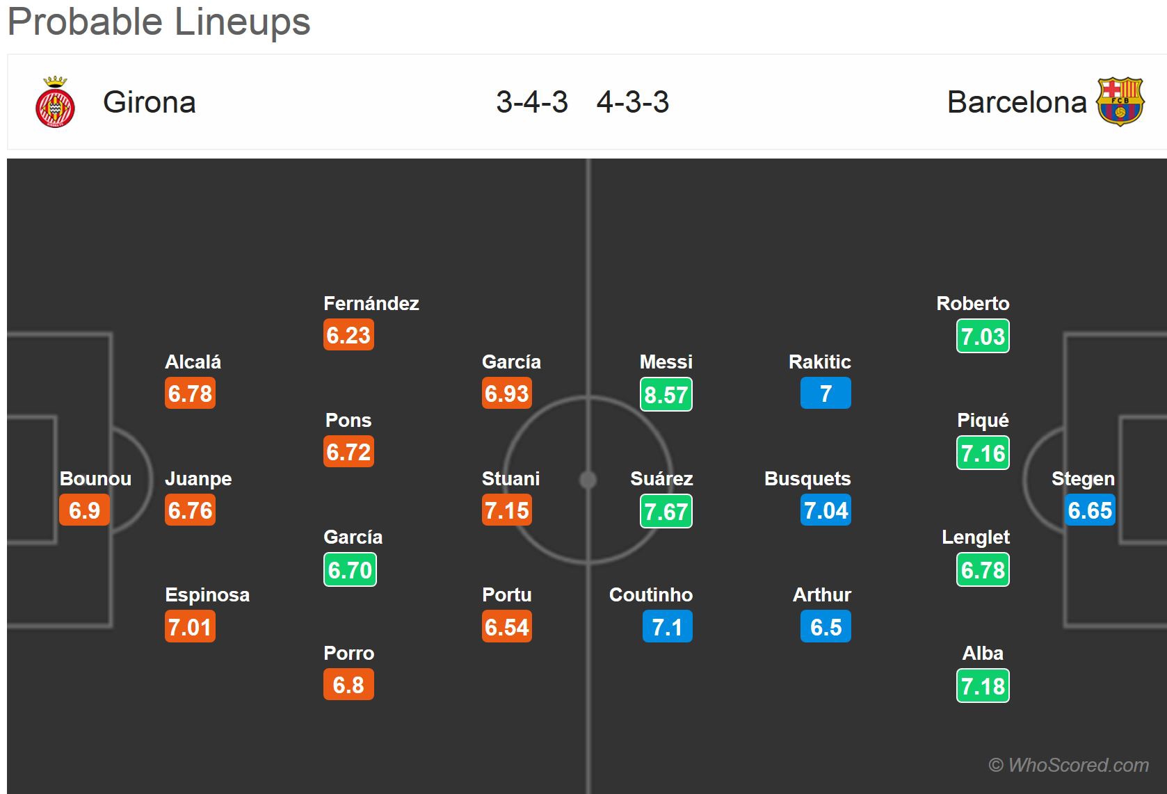Click the Probable Lineups heading
Viewport: 1167px width, 794px height.
159,21
